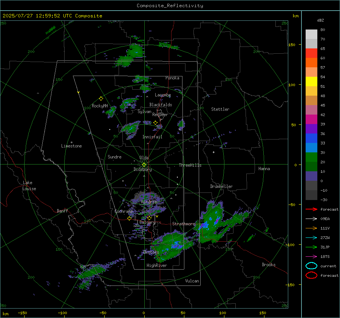The image size is (340, 318).
Task: Click the red forecast arrow in legend
Action: (311, 209)
